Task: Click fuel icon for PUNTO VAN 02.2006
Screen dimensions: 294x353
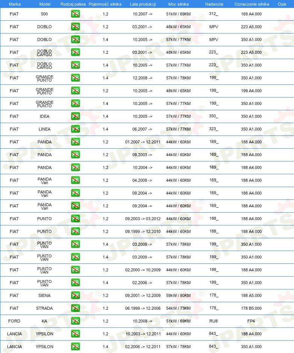Action: pos(75,283)
